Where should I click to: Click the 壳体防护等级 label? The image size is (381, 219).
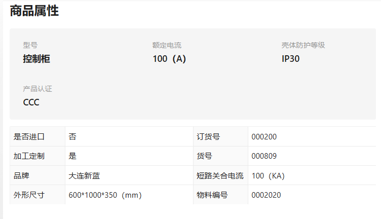(303, 45)
